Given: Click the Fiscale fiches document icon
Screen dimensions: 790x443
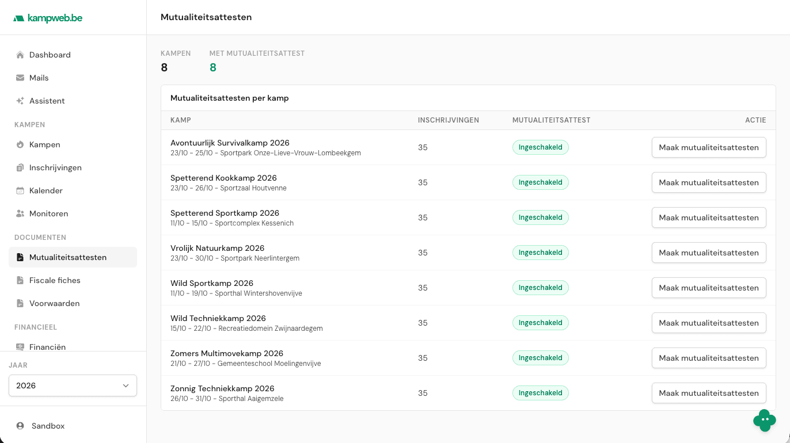Looking at the screenshot, I should 20,280.
